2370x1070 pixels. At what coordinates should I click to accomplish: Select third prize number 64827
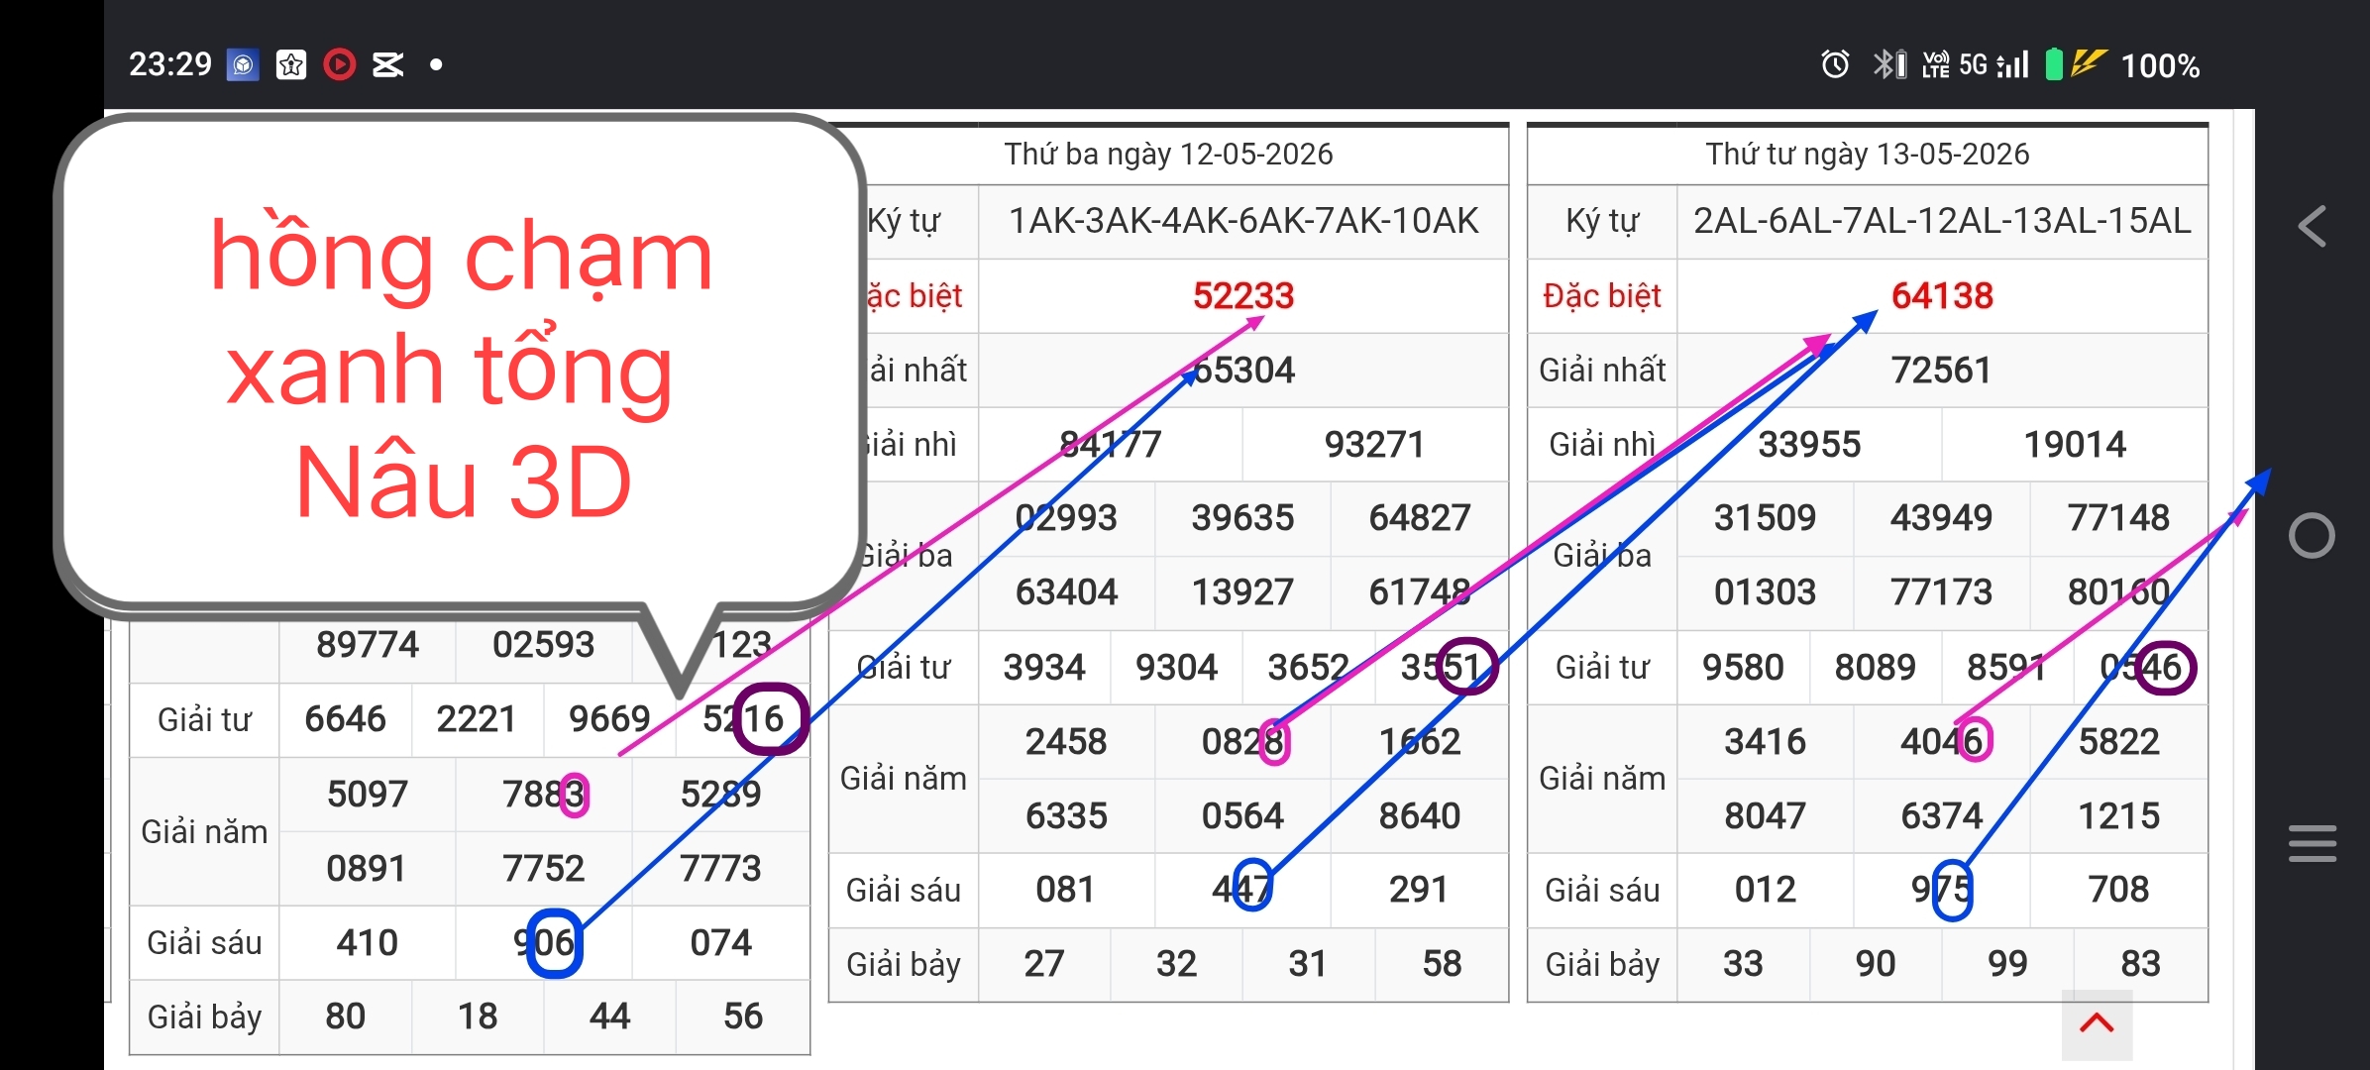pyautogui.click(x=1420, y=517)
